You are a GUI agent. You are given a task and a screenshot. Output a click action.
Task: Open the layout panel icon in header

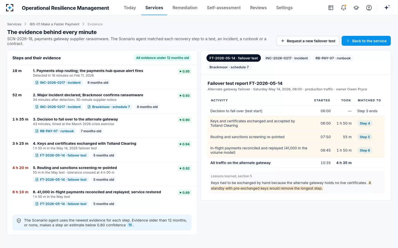(x=331, y=8)
